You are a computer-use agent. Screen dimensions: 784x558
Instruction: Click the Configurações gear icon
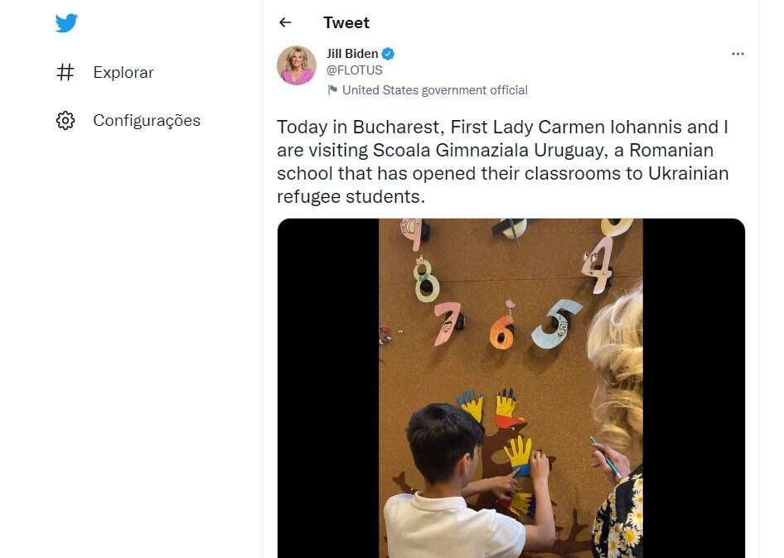tap(65, 121)
